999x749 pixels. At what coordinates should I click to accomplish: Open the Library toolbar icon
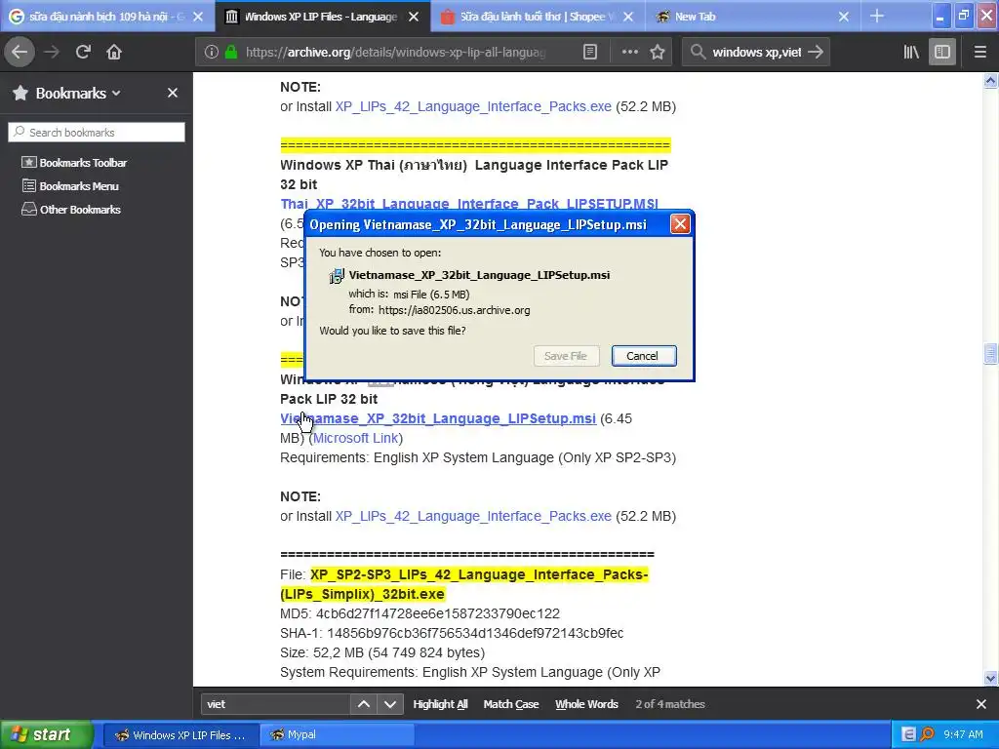tap(911, 52)
